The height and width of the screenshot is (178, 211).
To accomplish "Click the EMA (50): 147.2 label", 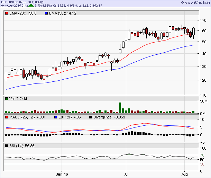I will point(63,13).
